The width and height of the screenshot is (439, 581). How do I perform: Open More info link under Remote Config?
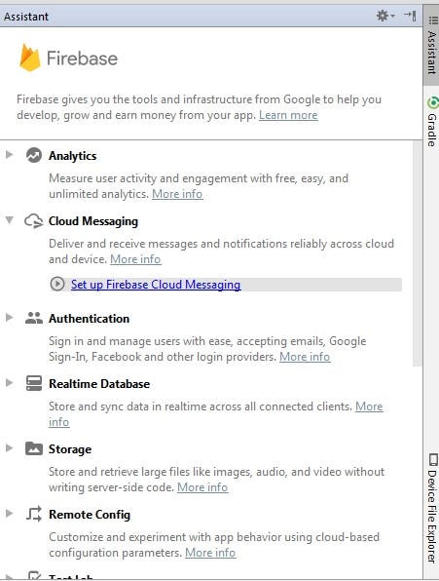pos(210,553)
